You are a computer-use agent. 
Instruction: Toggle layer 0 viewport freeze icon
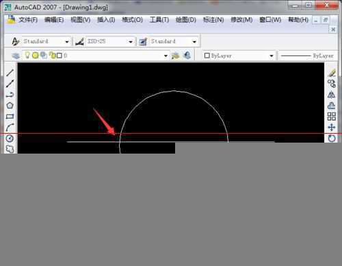click(x=43, y=56)
